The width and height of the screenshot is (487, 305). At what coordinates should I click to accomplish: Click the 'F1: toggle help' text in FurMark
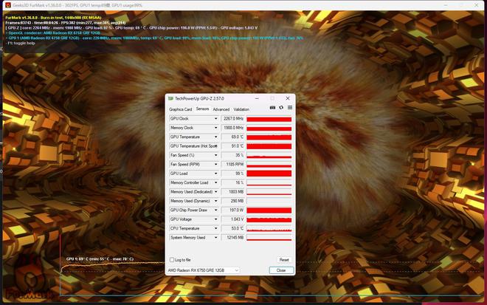point(21,44)
